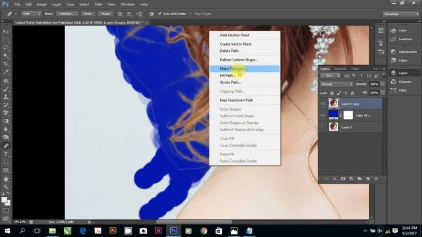Click Add layer mask icon in Layers panel
Viewport: 422px width, 237px height.
point(343,178)
